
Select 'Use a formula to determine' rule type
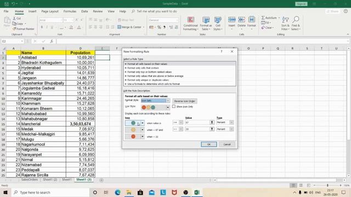180,84
